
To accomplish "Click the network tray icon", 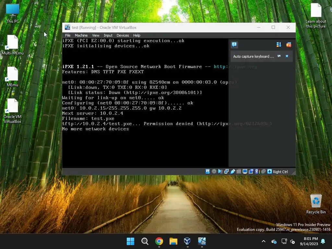I will tap(284, 241).
